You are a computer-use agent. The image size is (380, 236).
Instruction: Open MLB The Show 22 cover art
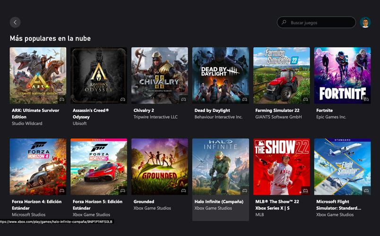pos(282,167)
